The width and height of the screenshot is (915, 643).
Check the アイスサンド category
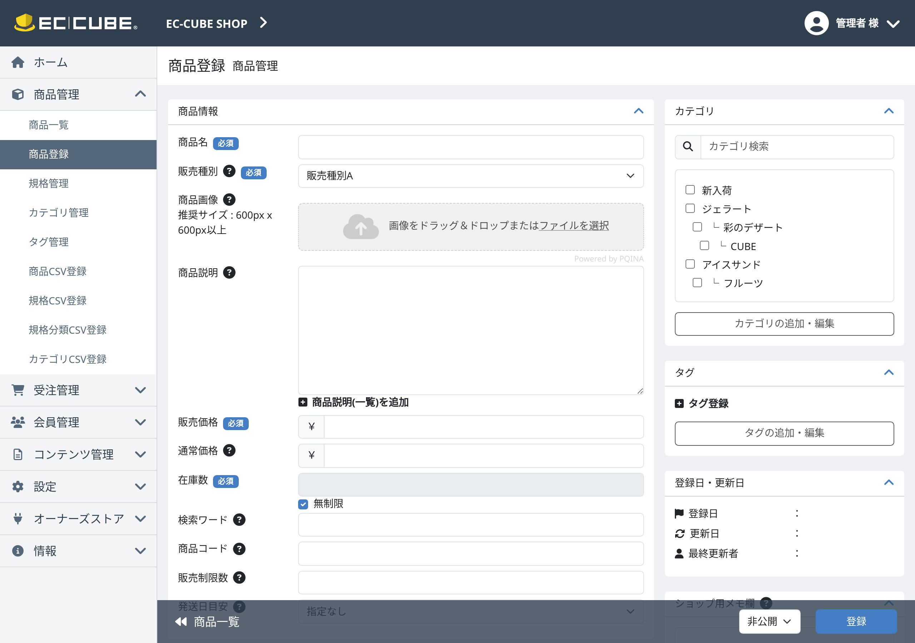click(x=690, y=265)
